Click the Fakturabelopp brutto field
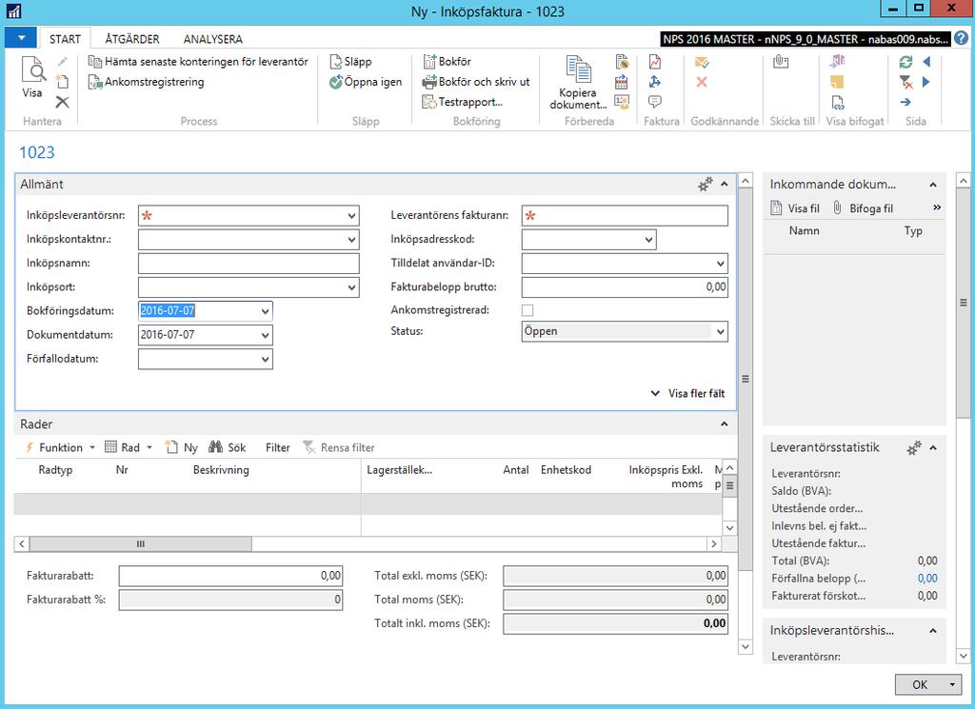This screenshot has width=975, height=709. click(x=625, y=287)
